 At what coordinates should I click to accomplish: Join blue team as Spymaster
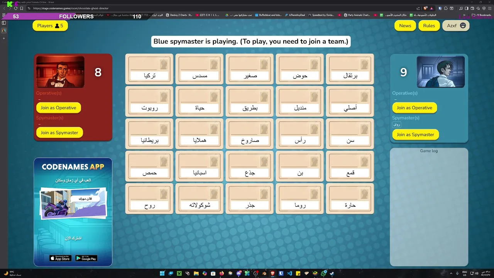415,134
